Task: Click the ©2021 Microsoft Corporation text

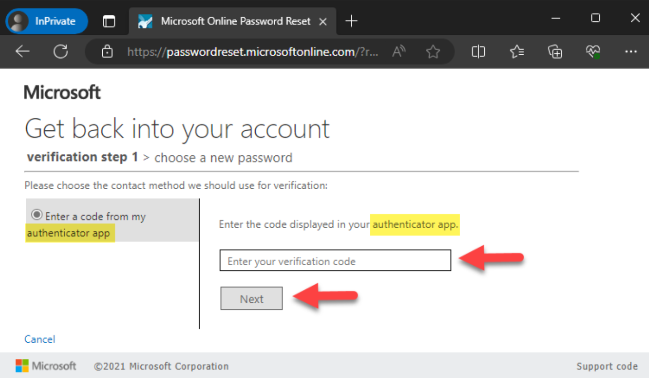Action: (x=162, y=366)
